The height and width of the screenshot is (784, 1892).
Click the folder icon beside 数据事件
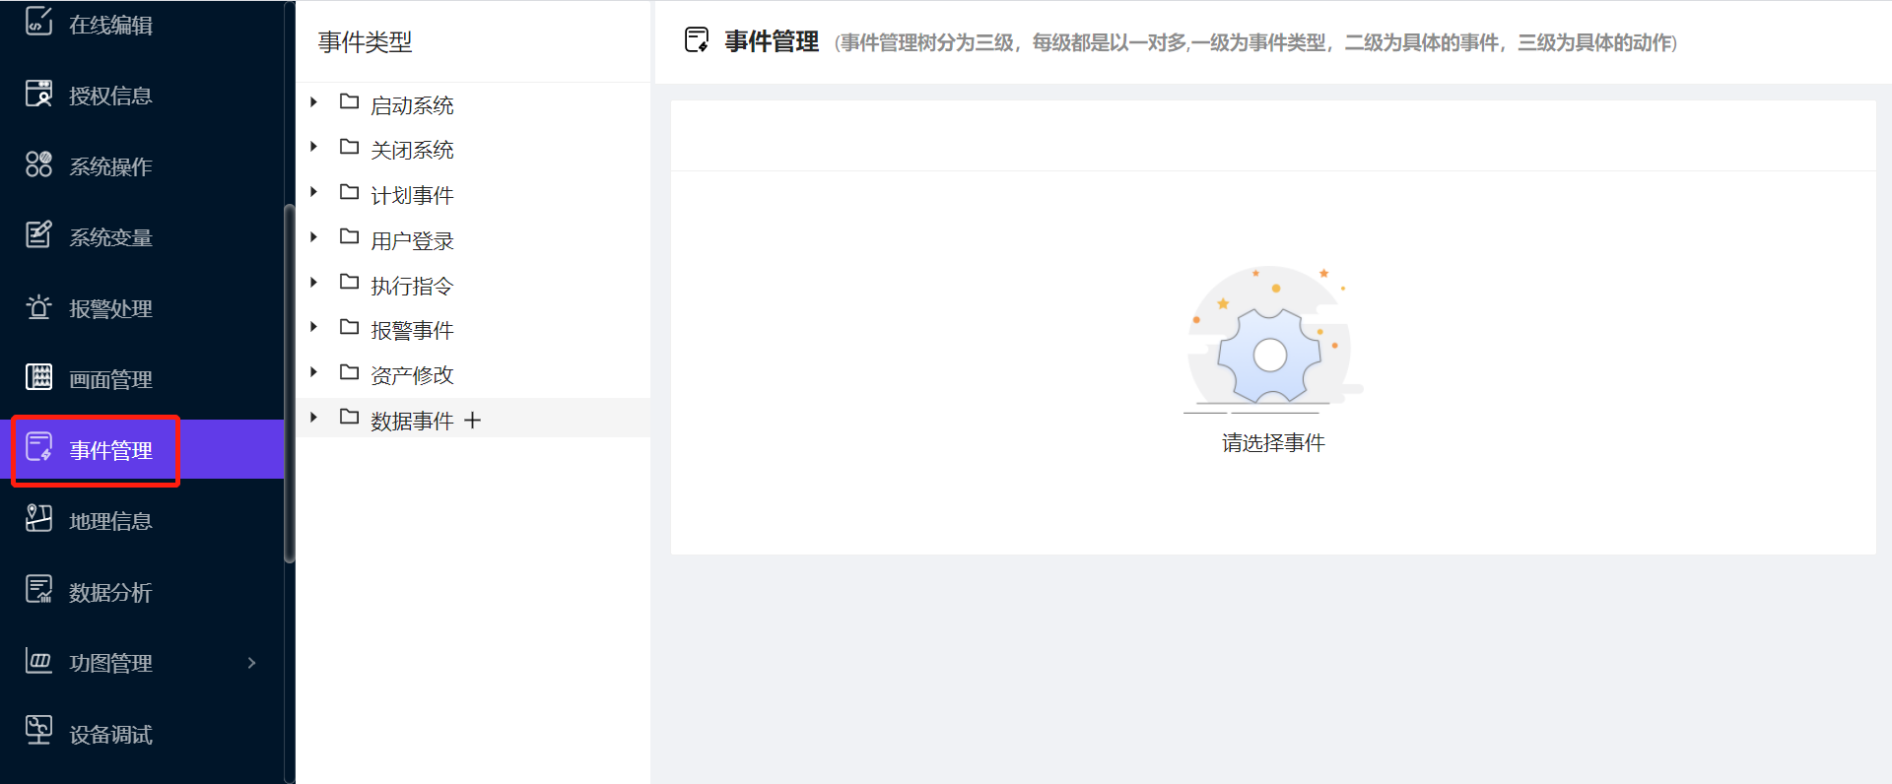pyautogui.click(x=349, y=417)
